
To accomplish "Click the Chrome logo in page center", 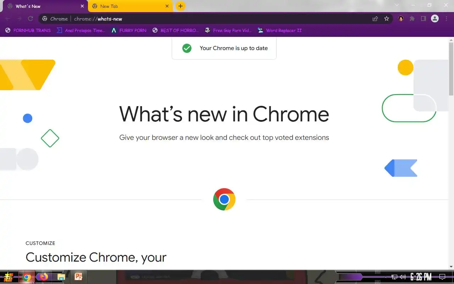I will tap(224, 199).
